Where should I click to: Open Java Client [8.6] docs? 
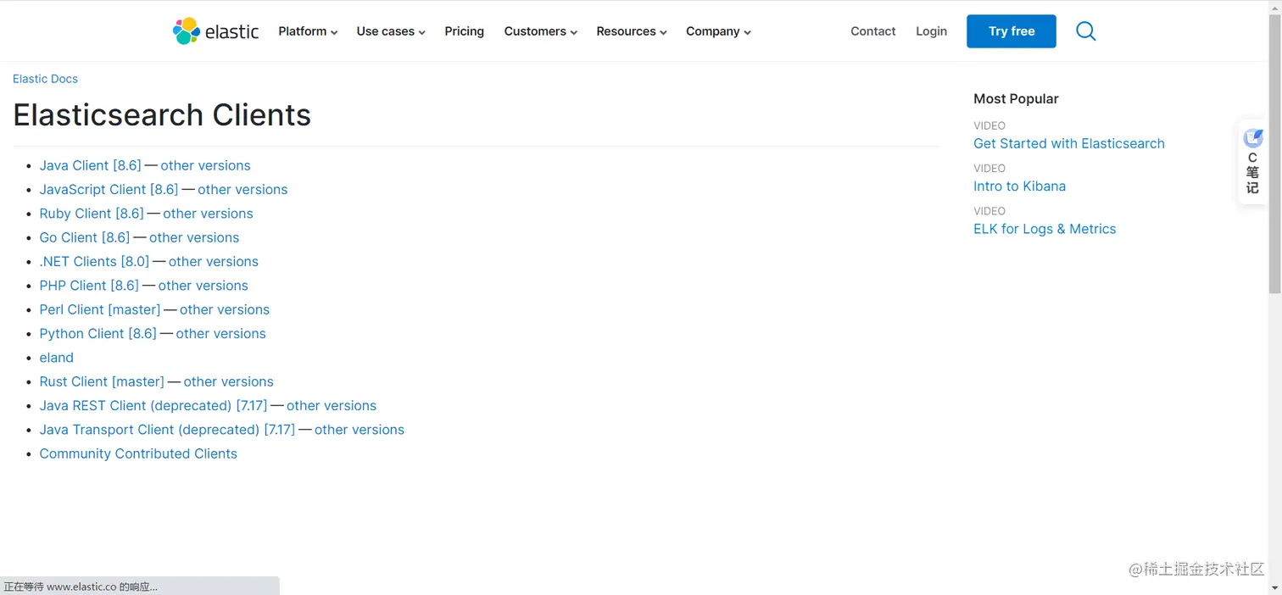coord(90,165)
